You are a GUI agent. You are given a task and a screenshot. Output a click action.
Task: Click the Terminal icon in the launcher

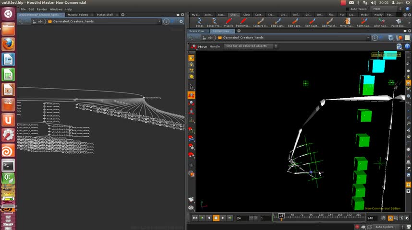pyautogui.click(x=8, y=166)
